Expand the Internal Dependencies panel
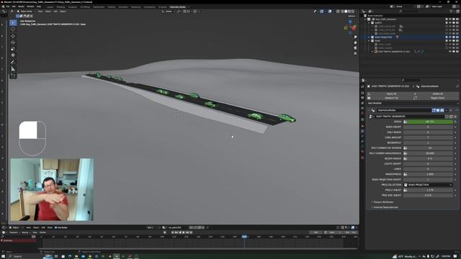The height and width of the screenshot is (259, 461). pos(385,207)
